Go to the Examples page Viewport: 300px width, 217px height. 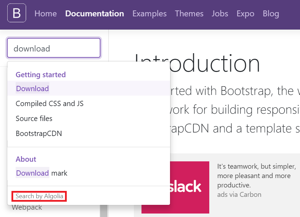tap(149, 14)
